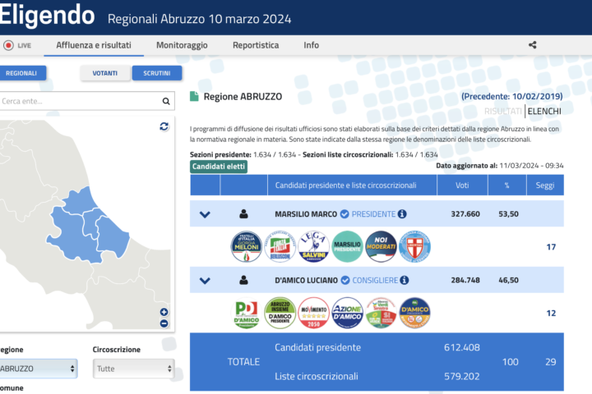Open the Affluenza e risultati tab
This screenshot has height=394, width=592.
pos(94,45)
